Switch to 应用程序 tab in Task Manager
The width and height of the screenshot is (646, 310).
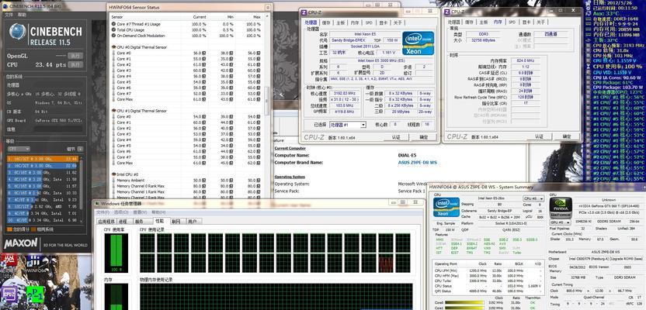click(x=106, y=222)
